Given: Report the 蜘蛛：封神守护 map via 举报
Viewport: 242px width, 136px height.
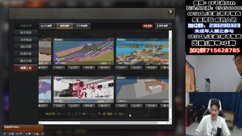Looking at the screenshot, I should pos(121,68).
